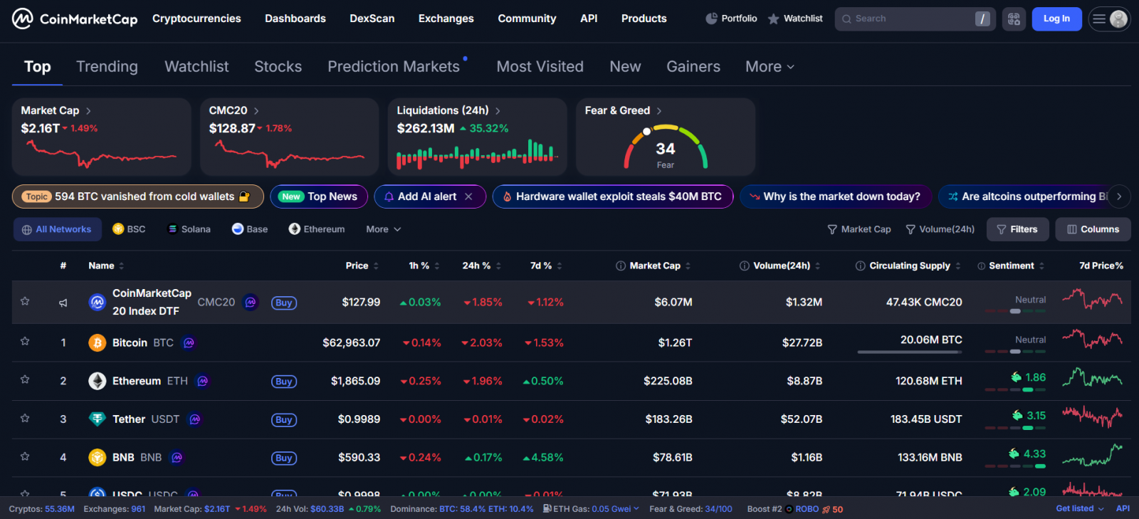Expand the More tabs dropdown

(x=770, y=67)
